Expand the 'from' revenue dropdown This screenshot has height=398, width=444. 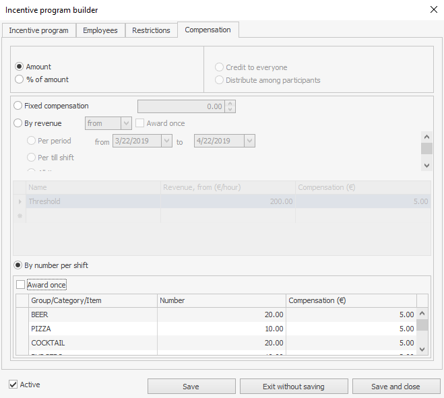click(x=126, y=123)
